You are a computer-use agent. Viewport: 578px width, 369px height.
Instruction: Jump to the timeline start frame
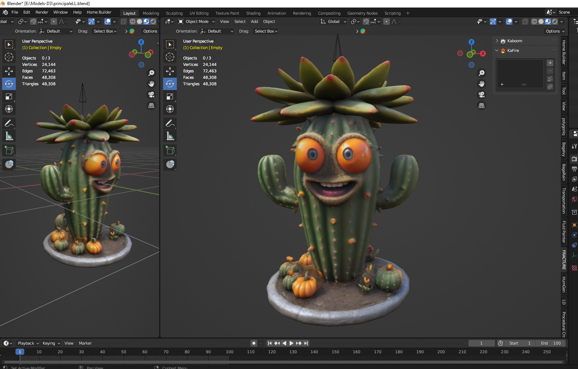tap(270, 343)
